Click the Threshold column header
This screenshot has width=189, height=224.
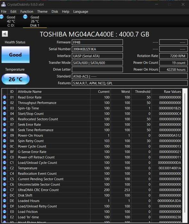pyautogui.click(x=141, y=92)
